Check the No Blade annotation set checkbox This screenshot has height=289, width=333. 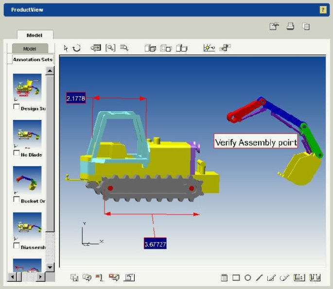(17, 153)
